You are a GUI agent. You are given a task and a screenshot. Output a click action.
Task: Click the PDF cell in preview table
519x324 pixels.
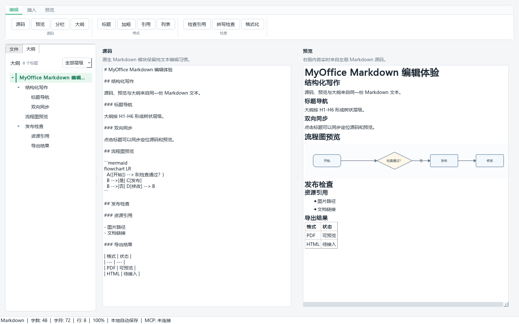[x=313, y=236]
